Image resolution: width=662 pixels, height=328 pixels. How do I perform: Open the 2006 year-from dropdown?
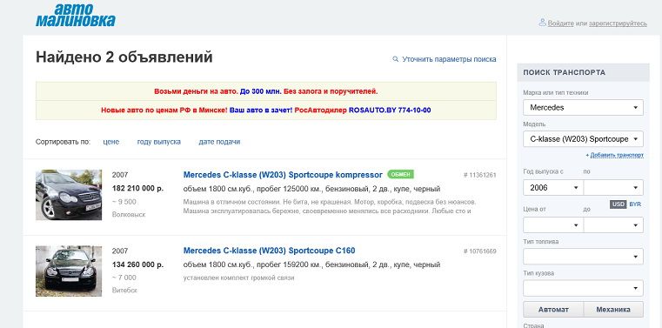pyautogui.click(x=553, y=187)
